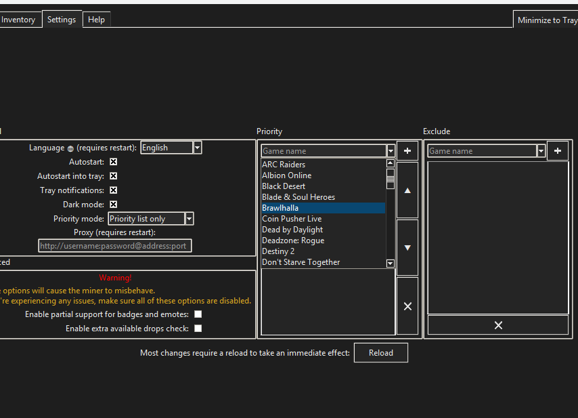Switch to the Inventory tab
Image resolution: width=578 pixels, height=418 pixels.
tap(18, 20)
